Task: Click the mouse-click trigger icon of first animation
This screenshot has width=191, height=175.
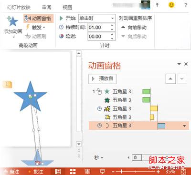Action: 99,92
